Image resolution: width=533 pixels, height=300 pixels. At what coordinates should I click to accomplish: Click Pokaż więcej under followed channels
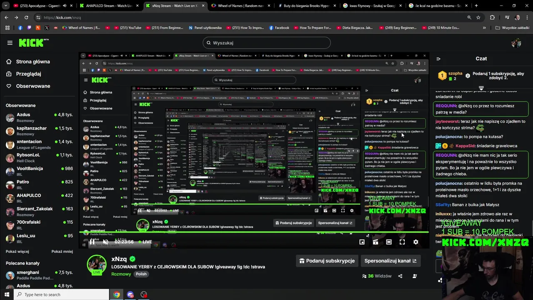[17, 252]
